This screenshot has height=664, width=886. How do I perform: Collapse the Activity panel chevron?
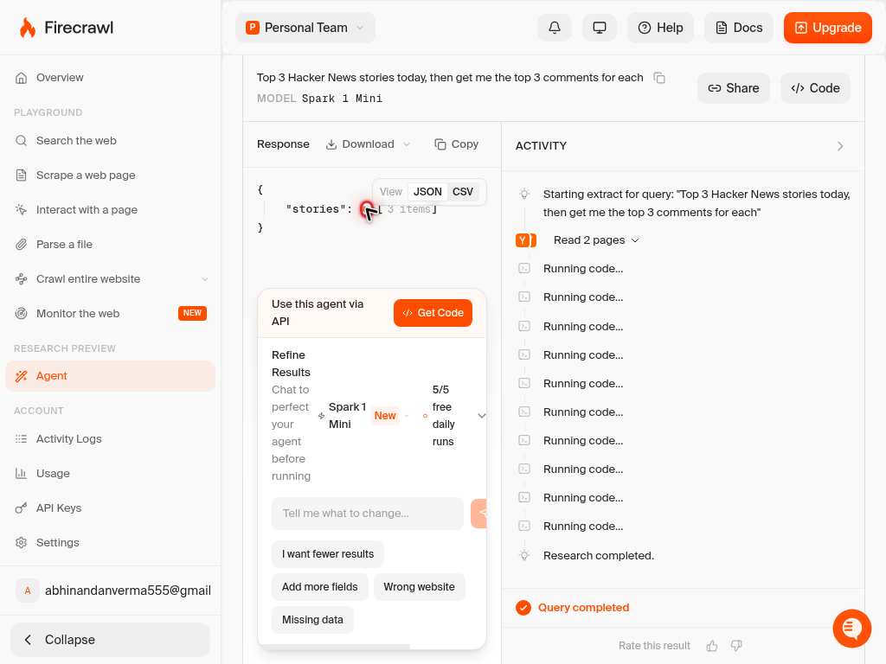(840, 146)
